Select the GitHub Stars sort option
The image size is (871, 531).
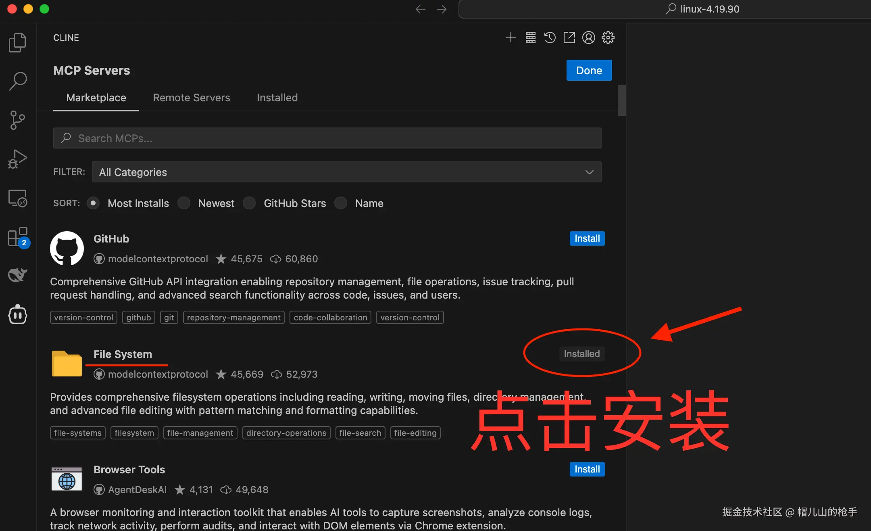(x=250, y=203)
